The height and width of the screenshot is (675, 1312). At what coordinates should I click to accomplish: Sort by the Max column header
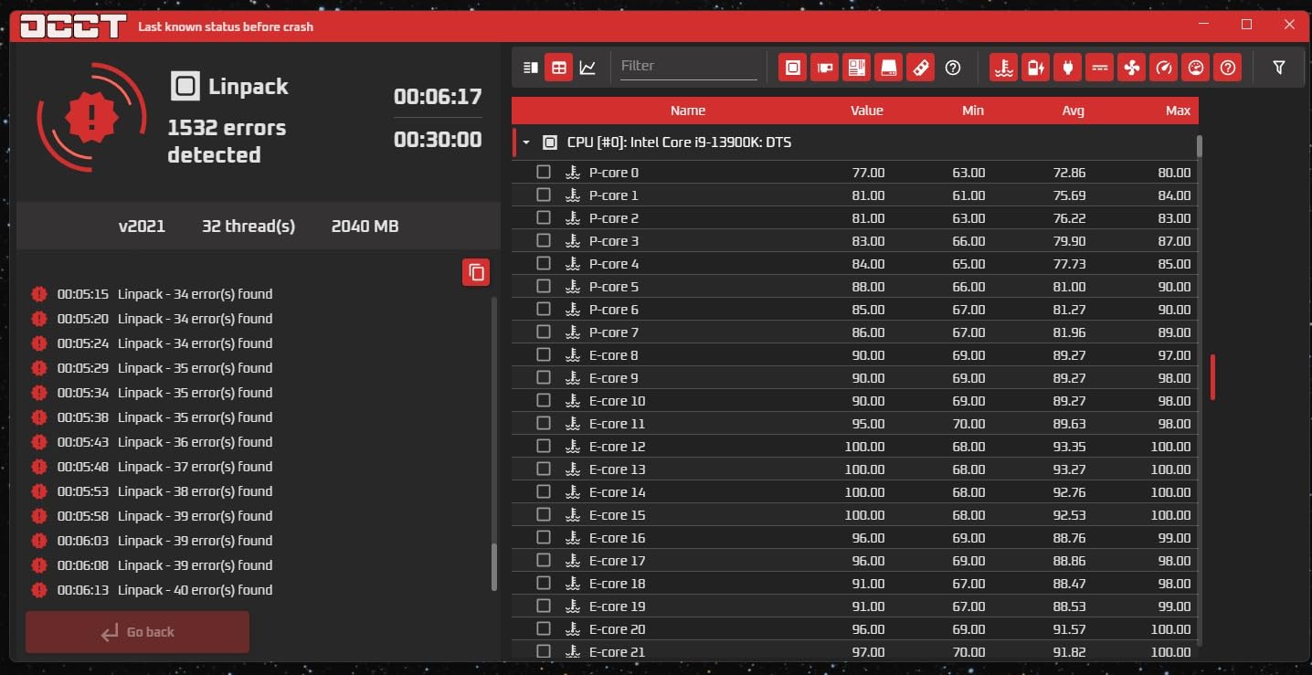(1179, 111)
